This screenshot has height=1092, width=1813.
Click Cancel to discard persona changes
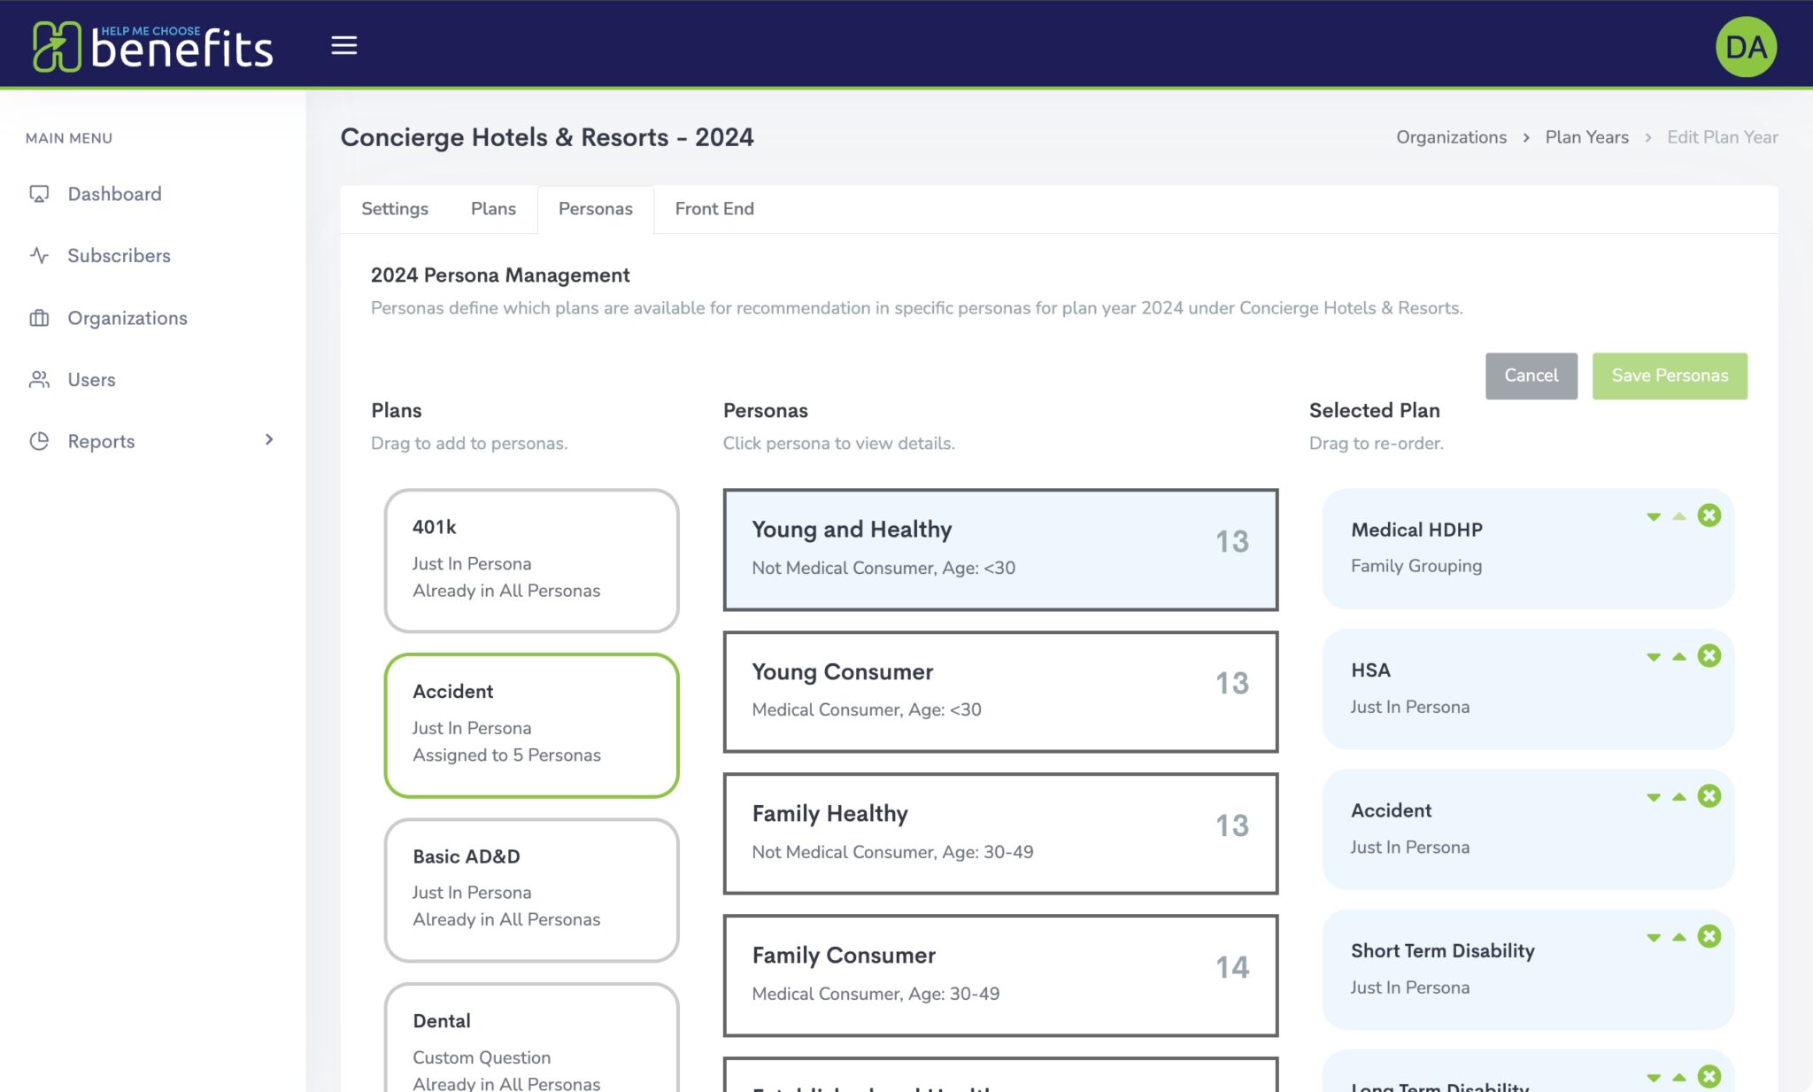[1531, 375]
